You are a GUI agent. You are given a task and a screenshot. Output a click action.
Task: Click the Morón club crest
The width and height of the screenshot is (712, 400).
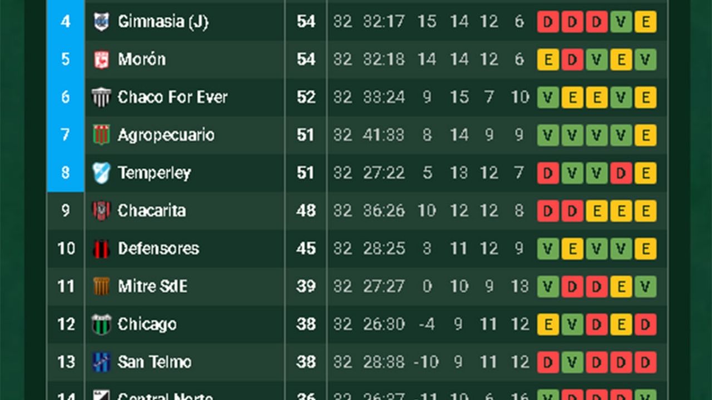pos(101,59)
